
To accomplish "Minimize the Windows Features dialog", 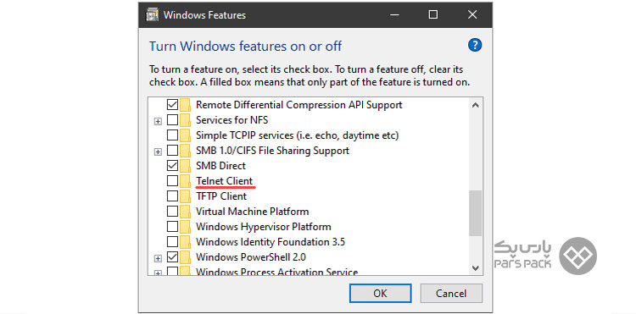I will coord(394,15).
